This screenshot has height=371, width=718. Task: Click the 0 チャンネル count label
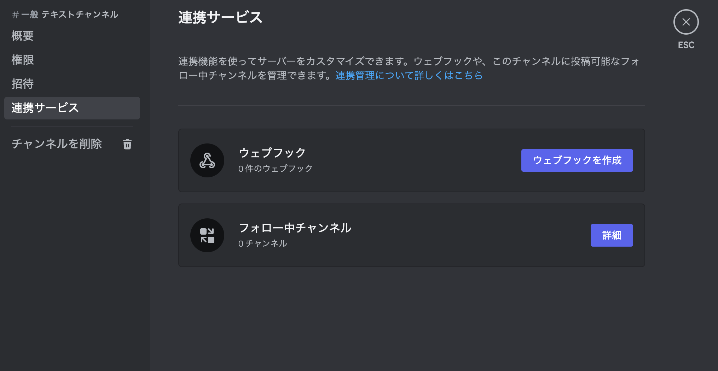click(262, 243)
